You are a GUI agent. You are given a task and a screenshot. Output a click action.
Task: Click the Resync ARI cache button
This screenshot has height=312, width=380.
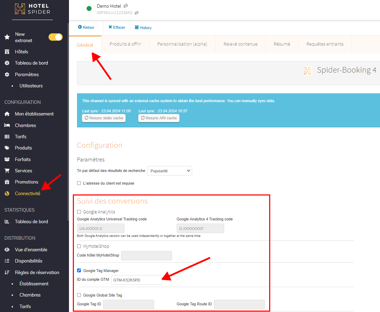point(159,118)
